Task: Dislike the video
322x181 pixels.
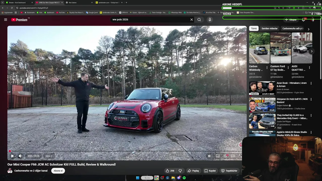Action: (x=180, y=171)
